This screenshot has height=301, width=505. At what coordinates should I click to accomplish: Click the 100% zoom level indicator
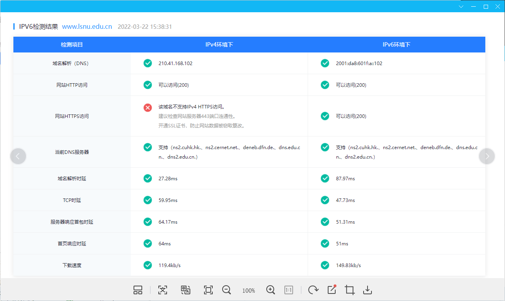249,291
